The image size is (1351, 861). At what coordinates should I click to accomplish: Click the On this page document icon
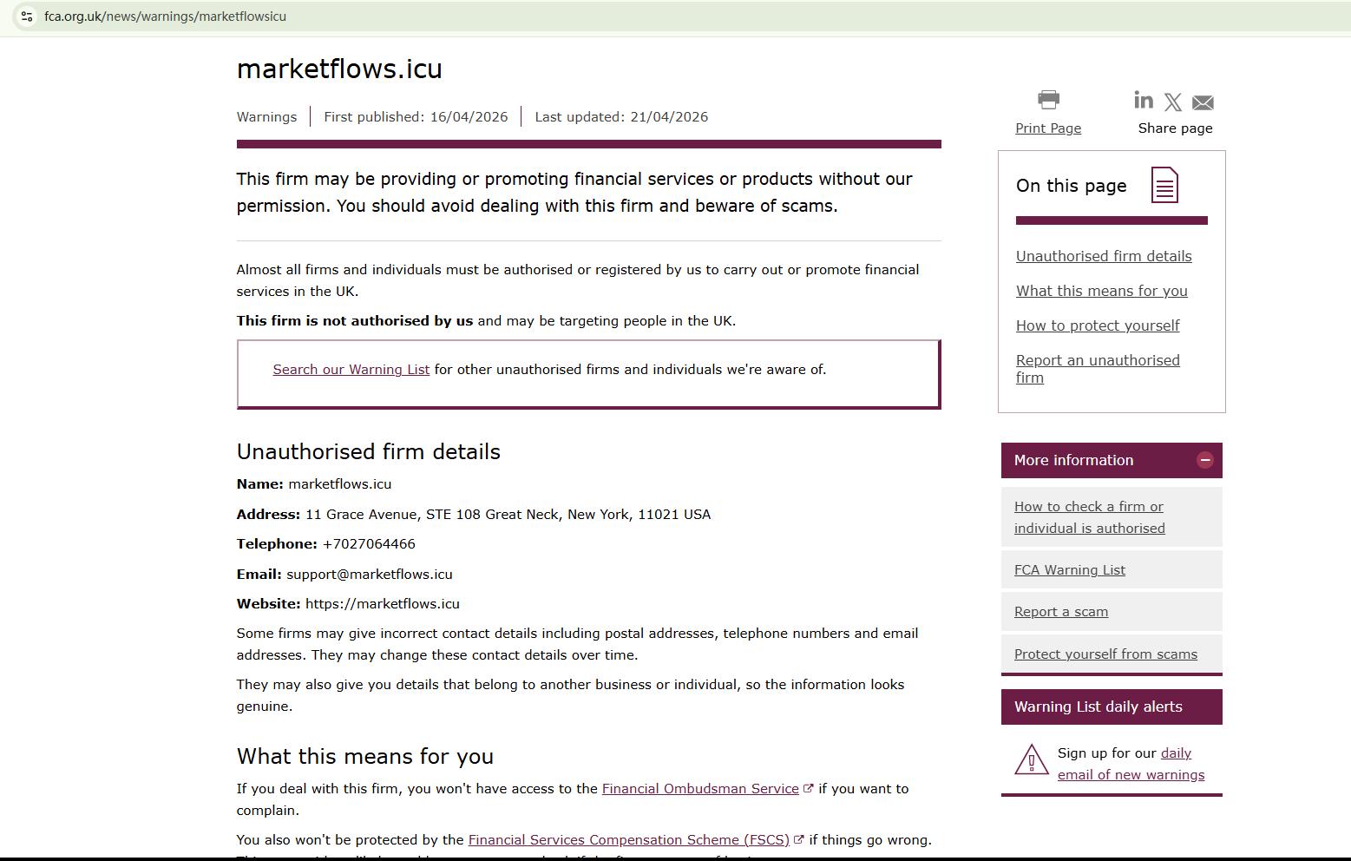1164,185
